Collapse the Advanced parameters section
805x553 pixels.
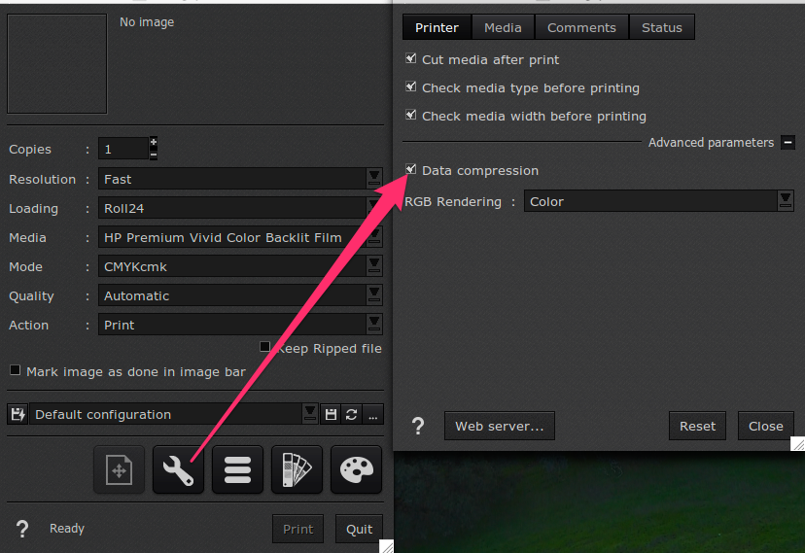[x=787, y=143]
